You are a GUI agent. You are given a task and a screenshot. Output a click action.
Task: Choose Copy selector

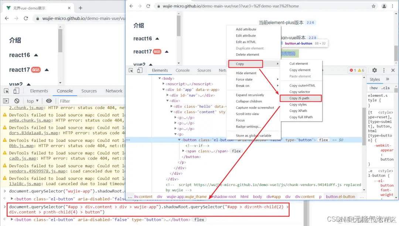click(300, 92)
